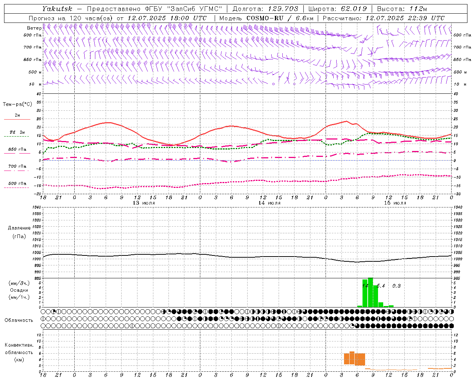The height and width of the screenshot is (378, 473).
Task: Click the Yakutsk station title
Action: click(57, 8)
